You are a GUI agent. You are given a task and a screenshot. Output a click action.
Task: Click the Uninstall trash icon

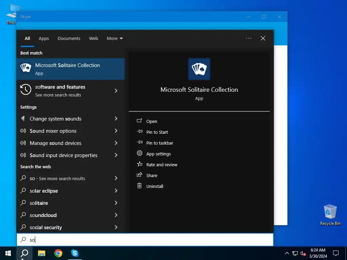[139, 186]
